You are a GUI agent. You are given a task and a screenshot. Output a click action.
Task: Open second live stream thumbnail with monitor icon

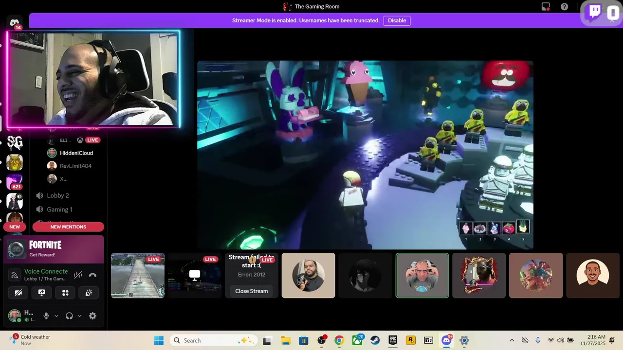point(195,276)
